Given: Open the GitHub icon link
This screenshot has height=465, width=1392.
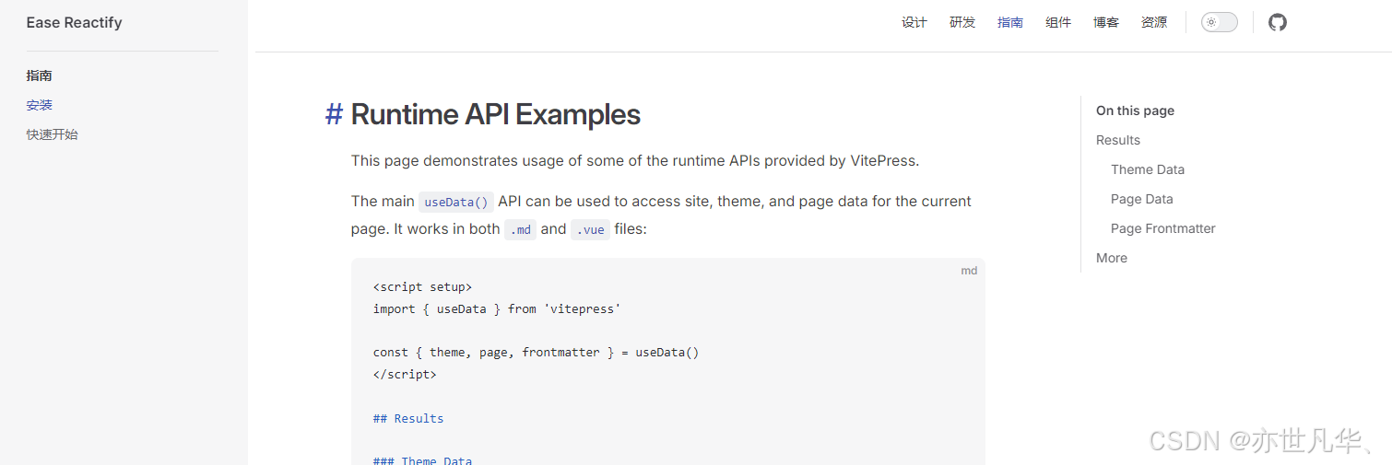Looking at the screenshot, I should [1277, 22].
